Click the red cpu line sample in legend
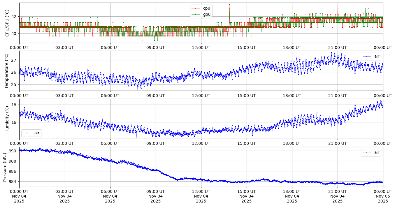 pos(196,8)
